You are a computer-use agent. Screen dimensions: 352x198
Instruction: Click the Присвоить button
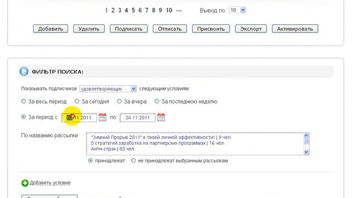pos(211,29)
